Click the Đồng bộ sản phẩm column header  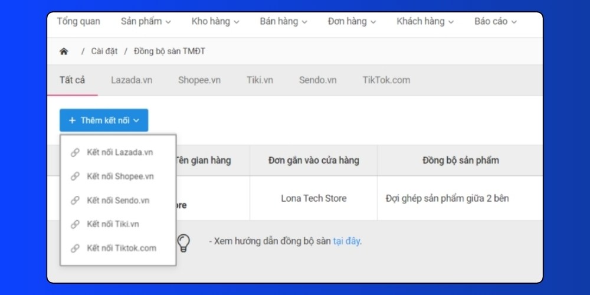[460, 160]
